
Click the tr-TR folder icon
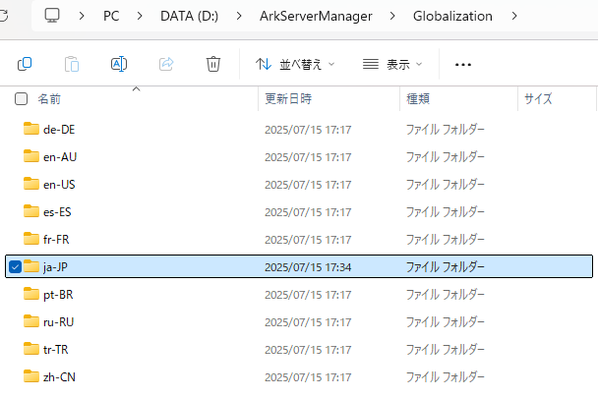(30, 349)
